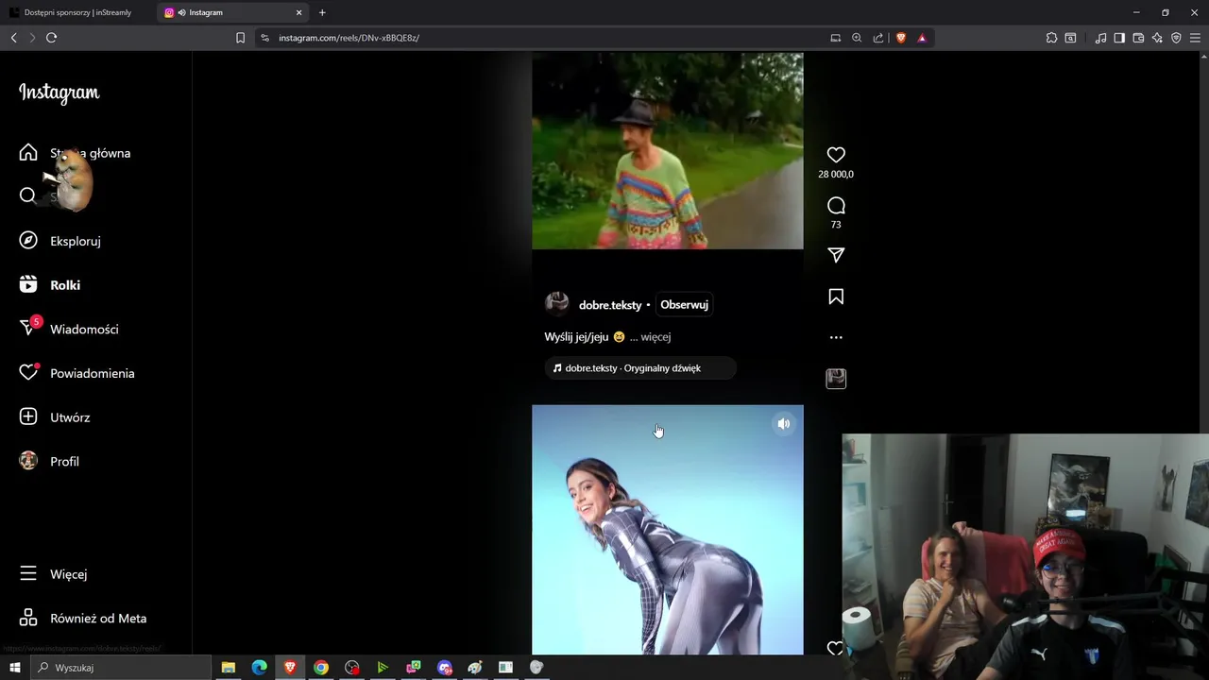Viewport: 1209px width, 680px height.
Task: Switch to Dostępni sponsorzy inStreamly tab
Action: [x=77, y=12]
